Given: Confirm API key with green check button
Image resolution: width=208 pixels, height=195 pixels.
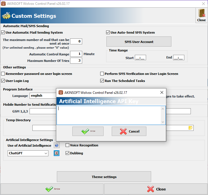Looking at the screenshot, I should (x=88, y=131).
